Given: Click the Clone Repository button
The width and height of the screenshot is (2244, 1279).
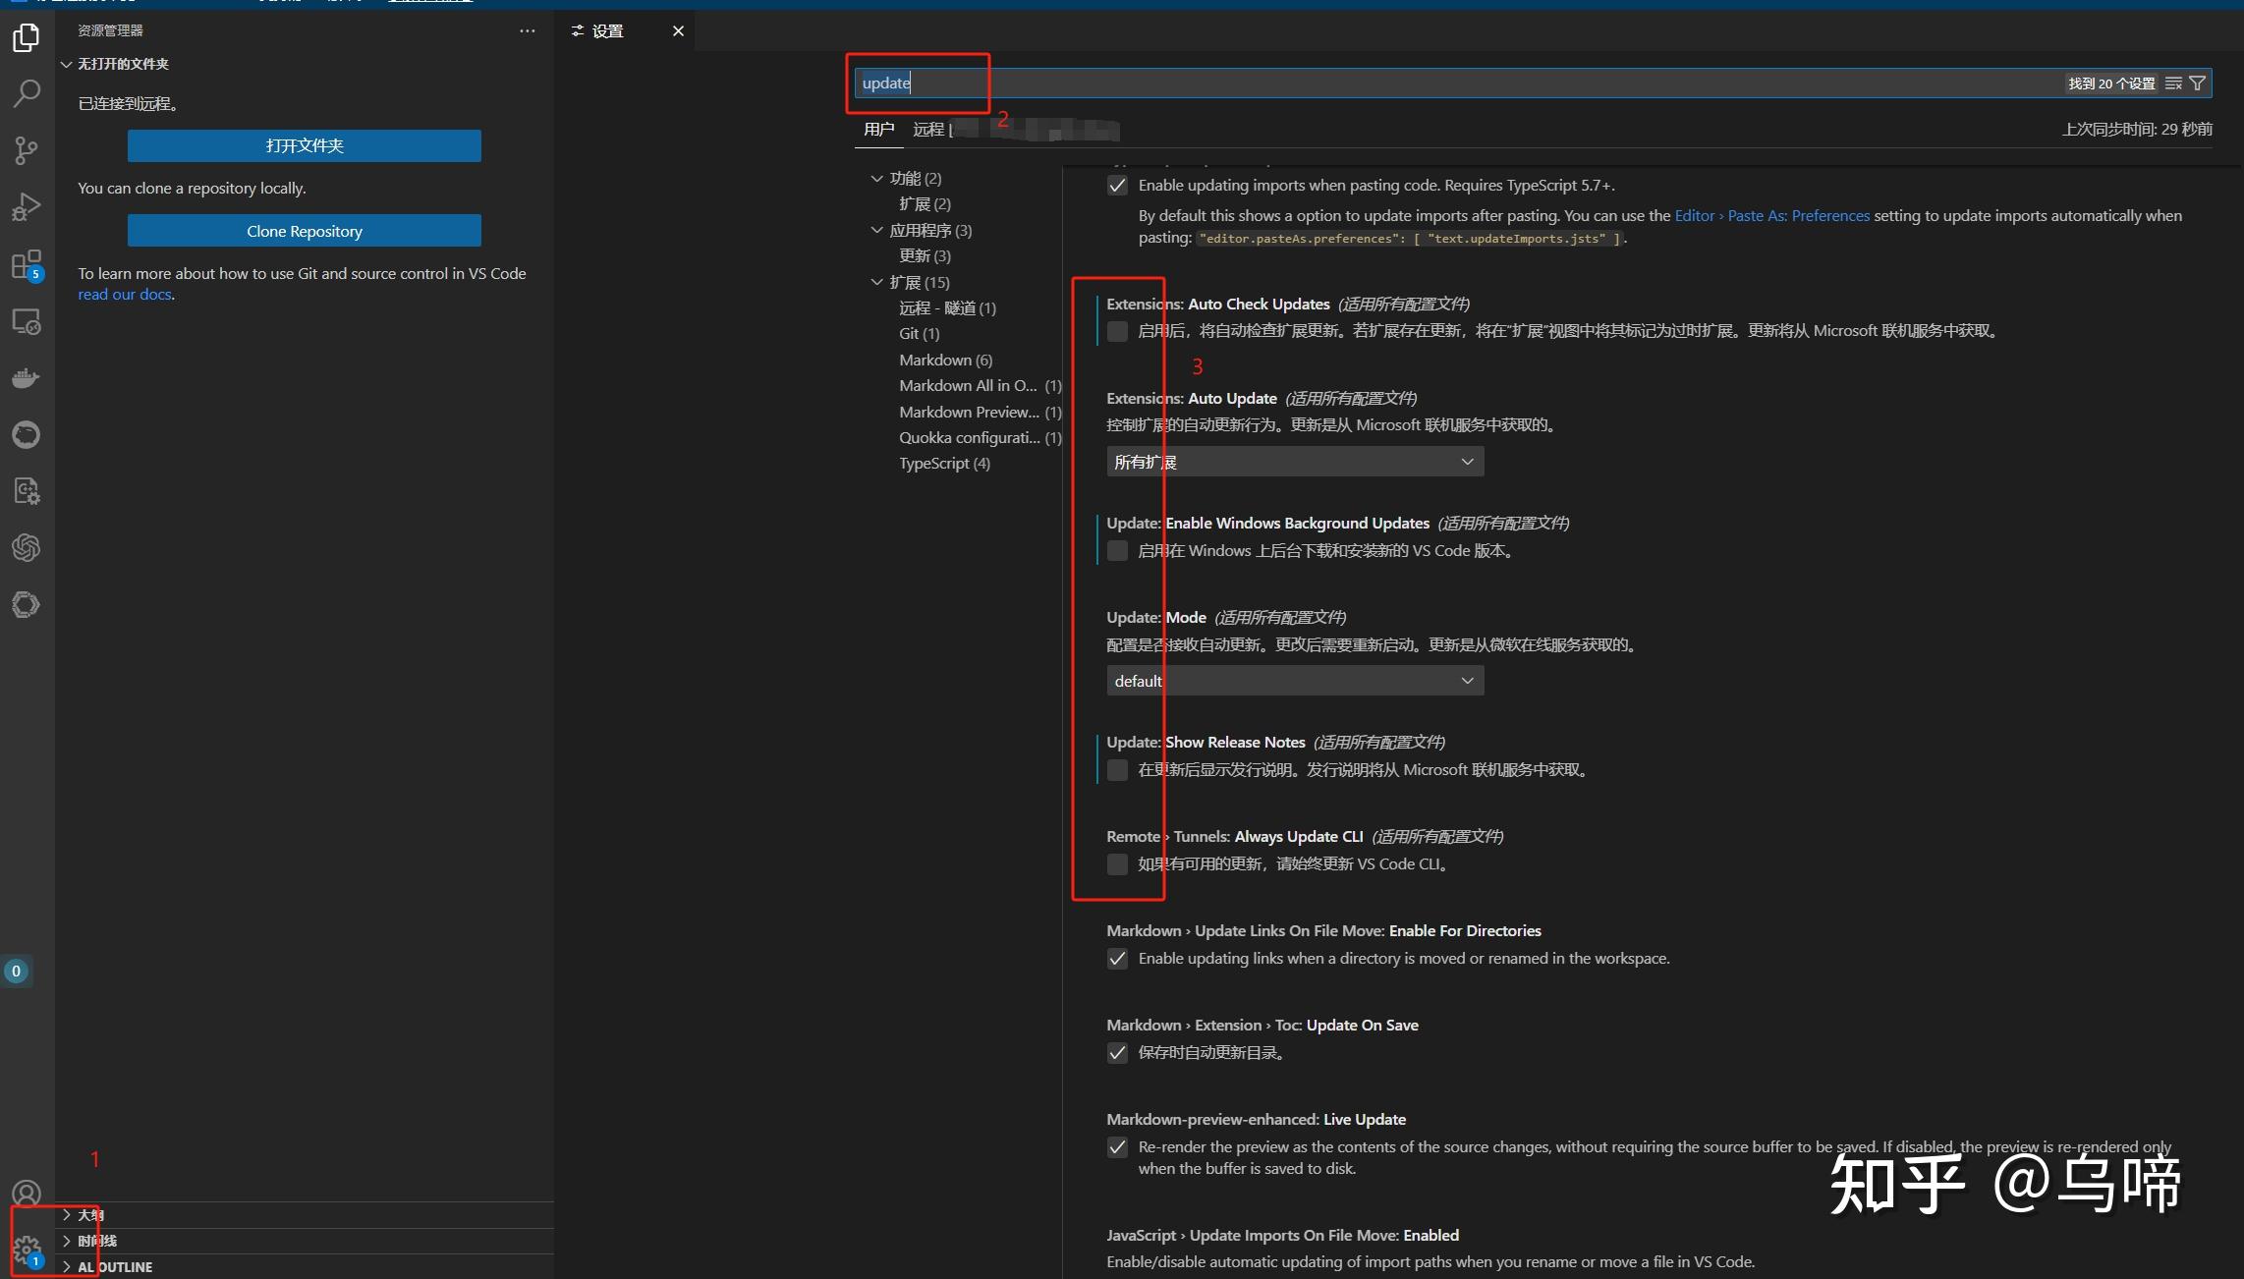Looking at the screenshot, I should click(304, 230).
